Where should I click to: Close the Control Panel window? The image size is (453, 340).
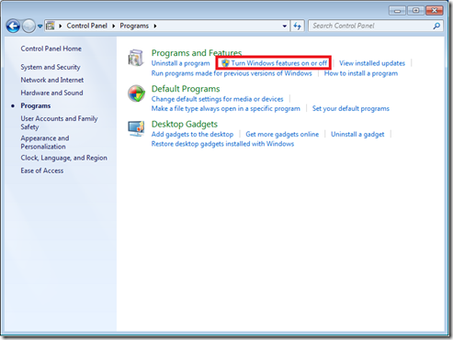(435, 11)
